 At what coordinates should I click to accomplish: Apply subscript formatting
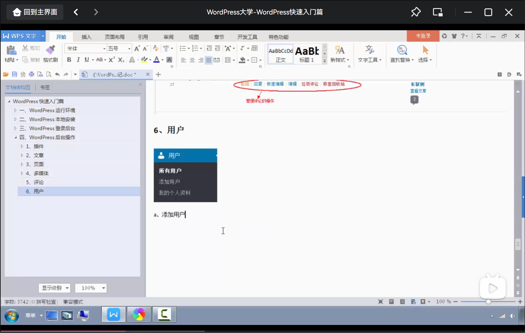coord(121,60)
